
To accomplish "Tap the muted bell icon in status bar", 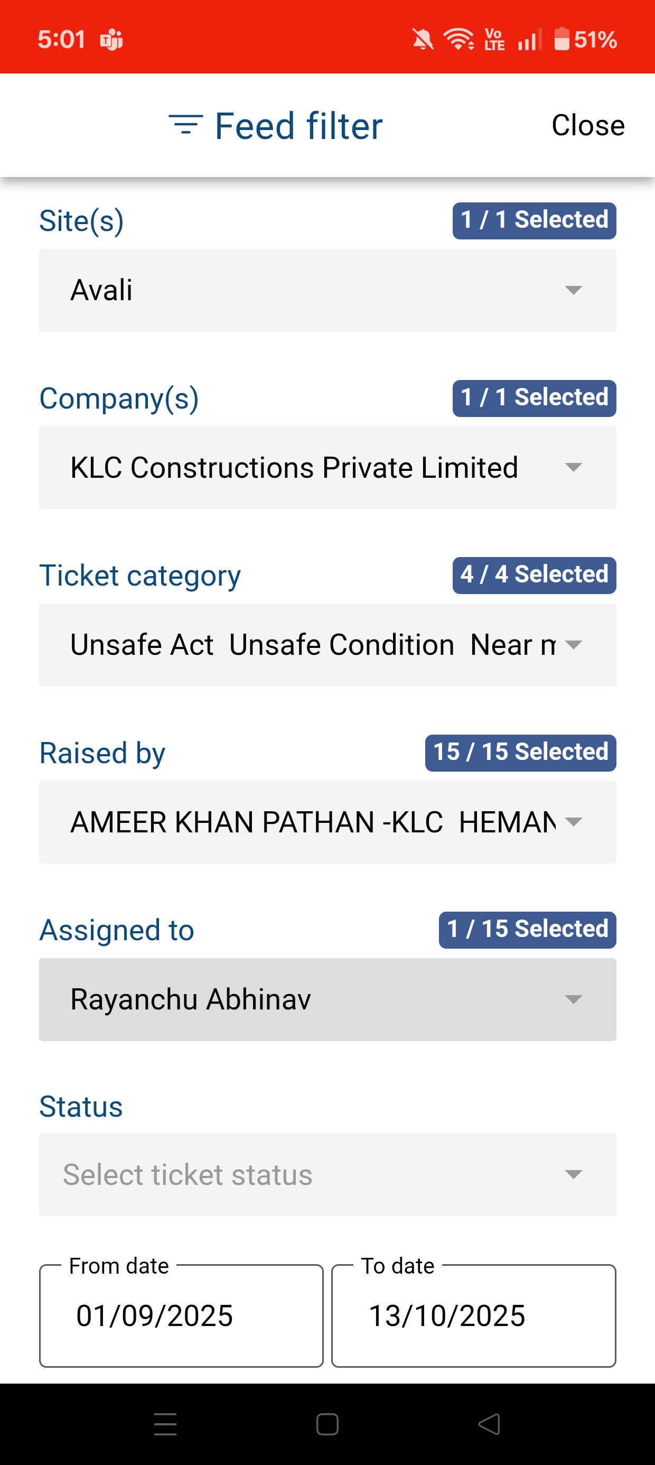I will coord(423,40).
